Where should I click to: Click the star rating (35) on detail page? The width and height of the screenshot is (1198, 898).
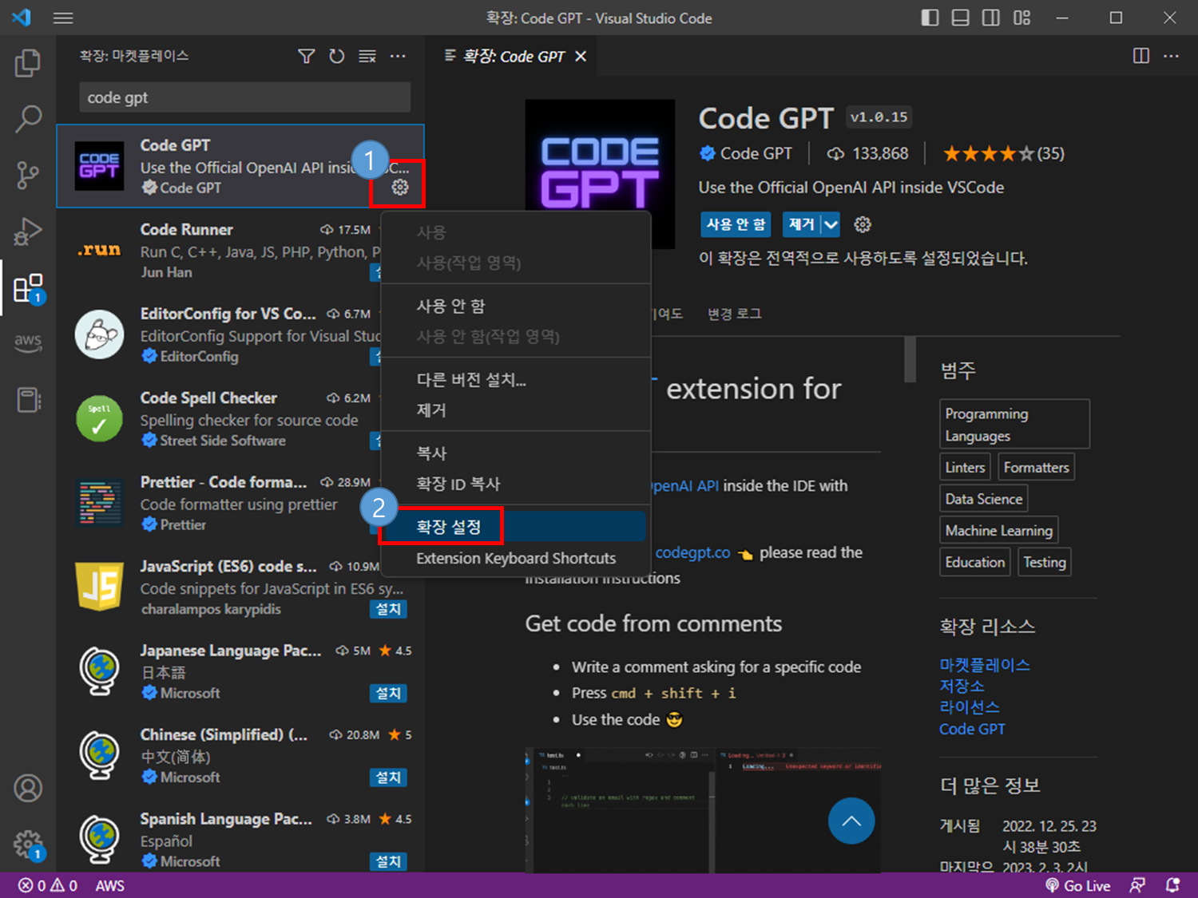click(x=1004, y=153)
